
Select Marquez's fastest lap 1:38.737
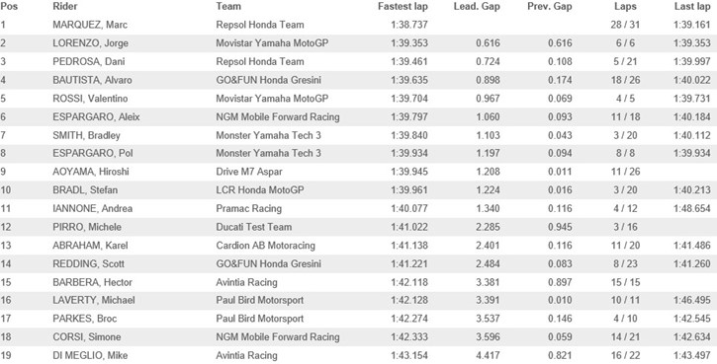409,25
